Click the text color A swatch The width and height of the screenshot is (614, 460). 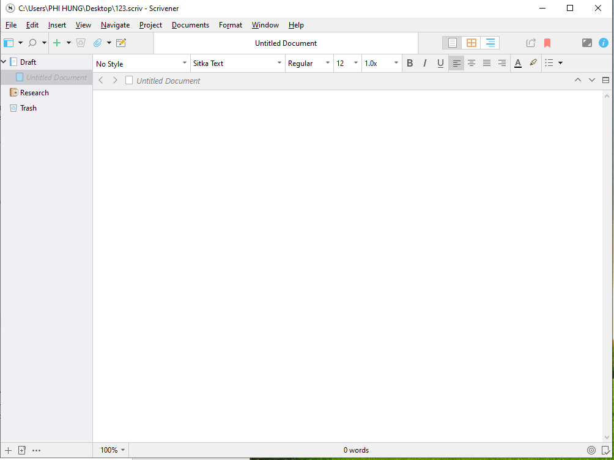tap(517, 63)
